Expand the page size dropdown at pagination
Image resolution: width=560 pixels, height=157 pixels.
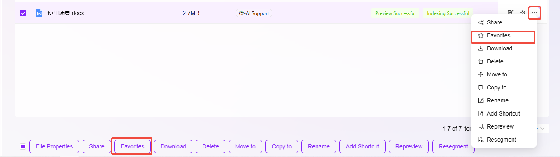[x=542, y=129]
